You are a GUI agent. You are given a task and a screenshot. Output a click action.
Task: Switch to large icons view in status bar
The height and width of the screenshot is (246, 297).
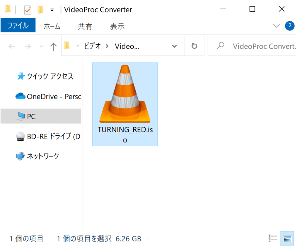287,238
